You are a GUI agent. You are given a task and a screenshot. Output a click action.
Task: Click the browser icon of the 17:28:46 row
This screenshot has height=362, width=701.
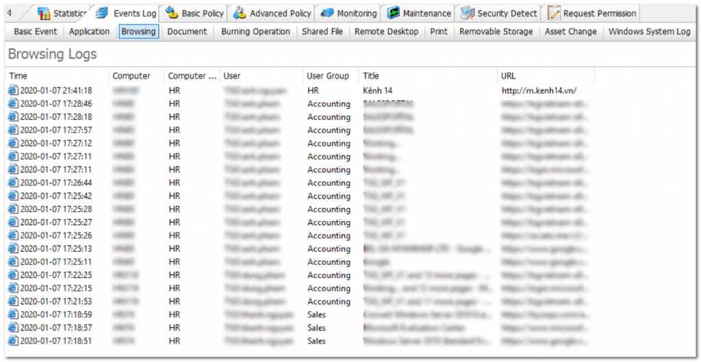(x=14, y=104)
